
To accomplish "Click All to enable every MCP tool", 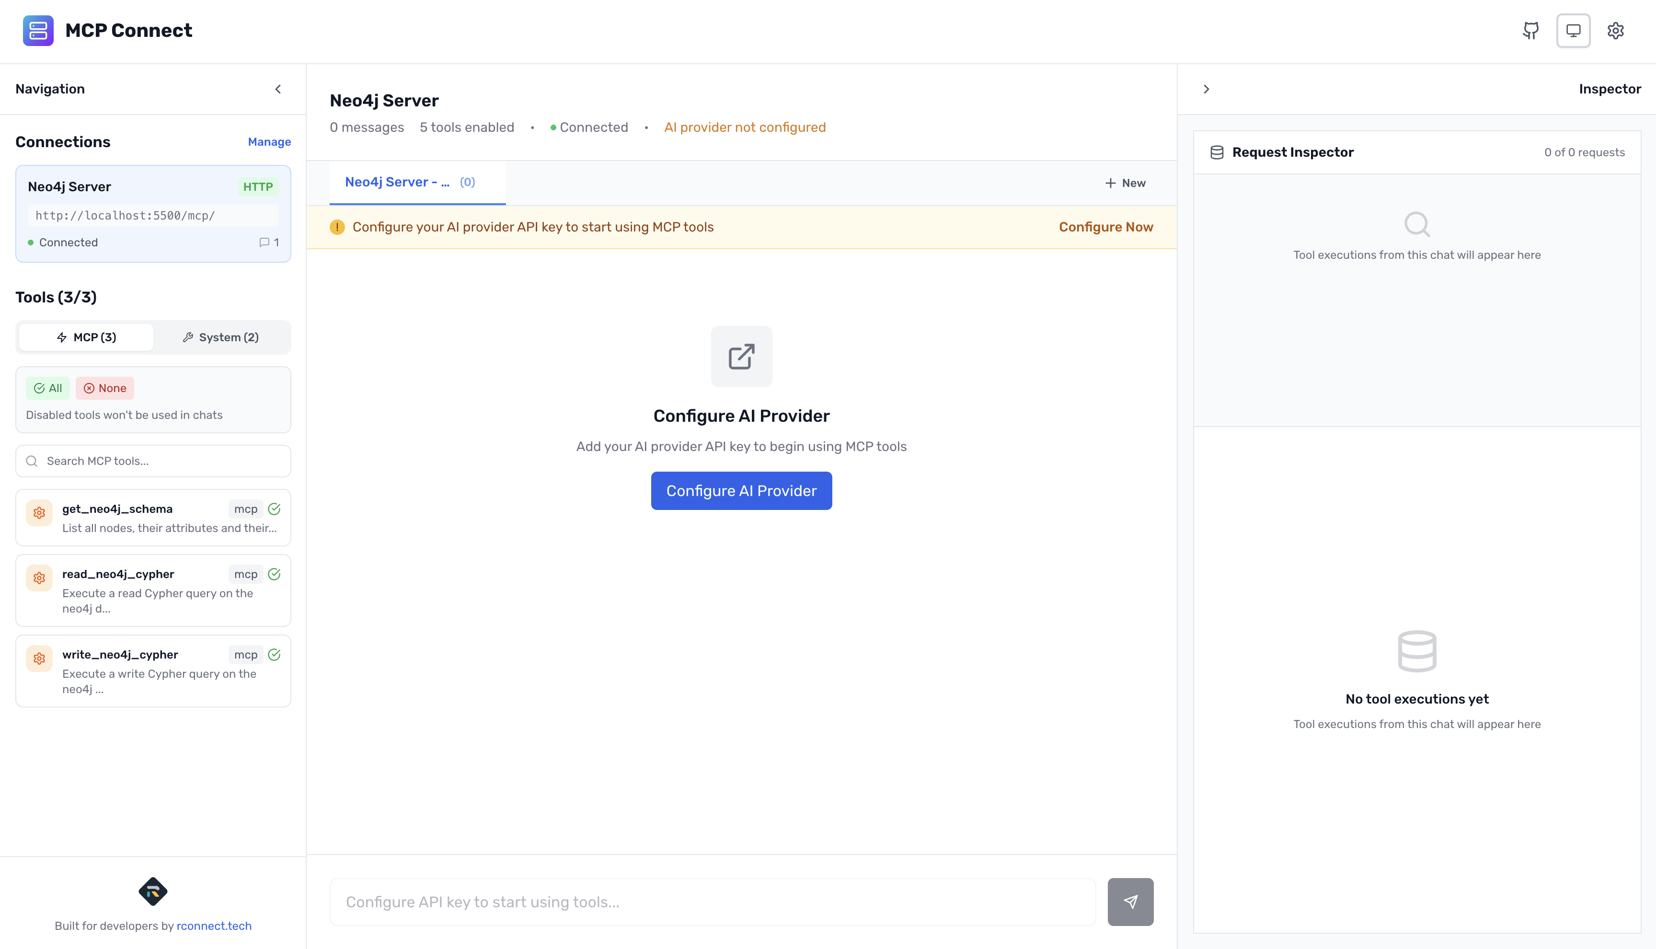I will tap(47, 388).
